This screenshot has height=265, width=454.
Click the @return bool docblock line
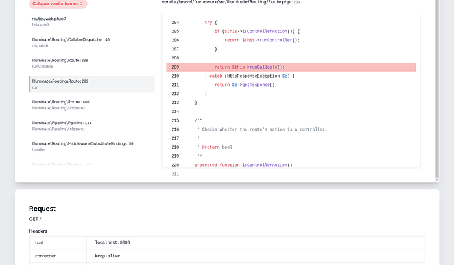[x=215, y=147]
